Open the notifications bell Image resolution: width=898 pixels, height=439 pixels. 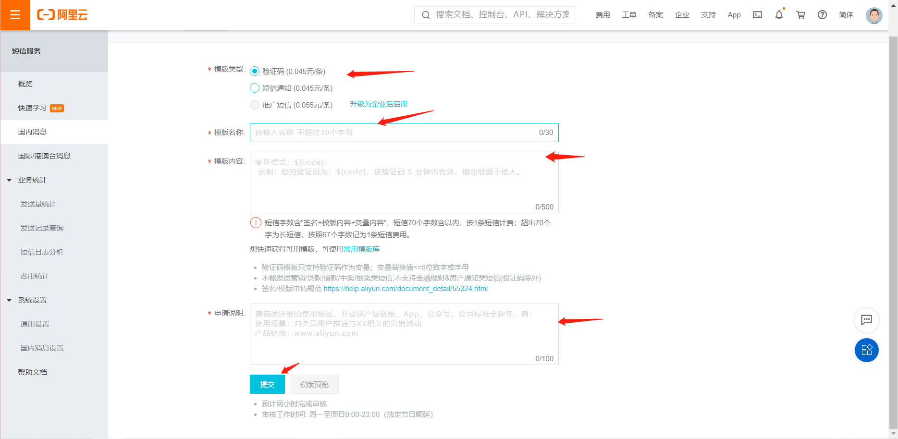click(779, 15)
